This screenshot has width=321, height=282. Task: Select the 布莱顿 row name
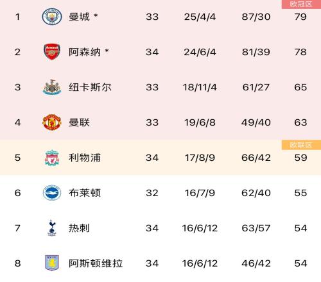pyautogui.click(x=85, y=193)
